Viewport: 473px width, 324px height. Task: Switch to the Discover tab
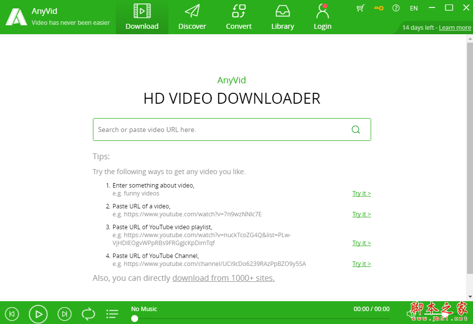click(192, 17)
